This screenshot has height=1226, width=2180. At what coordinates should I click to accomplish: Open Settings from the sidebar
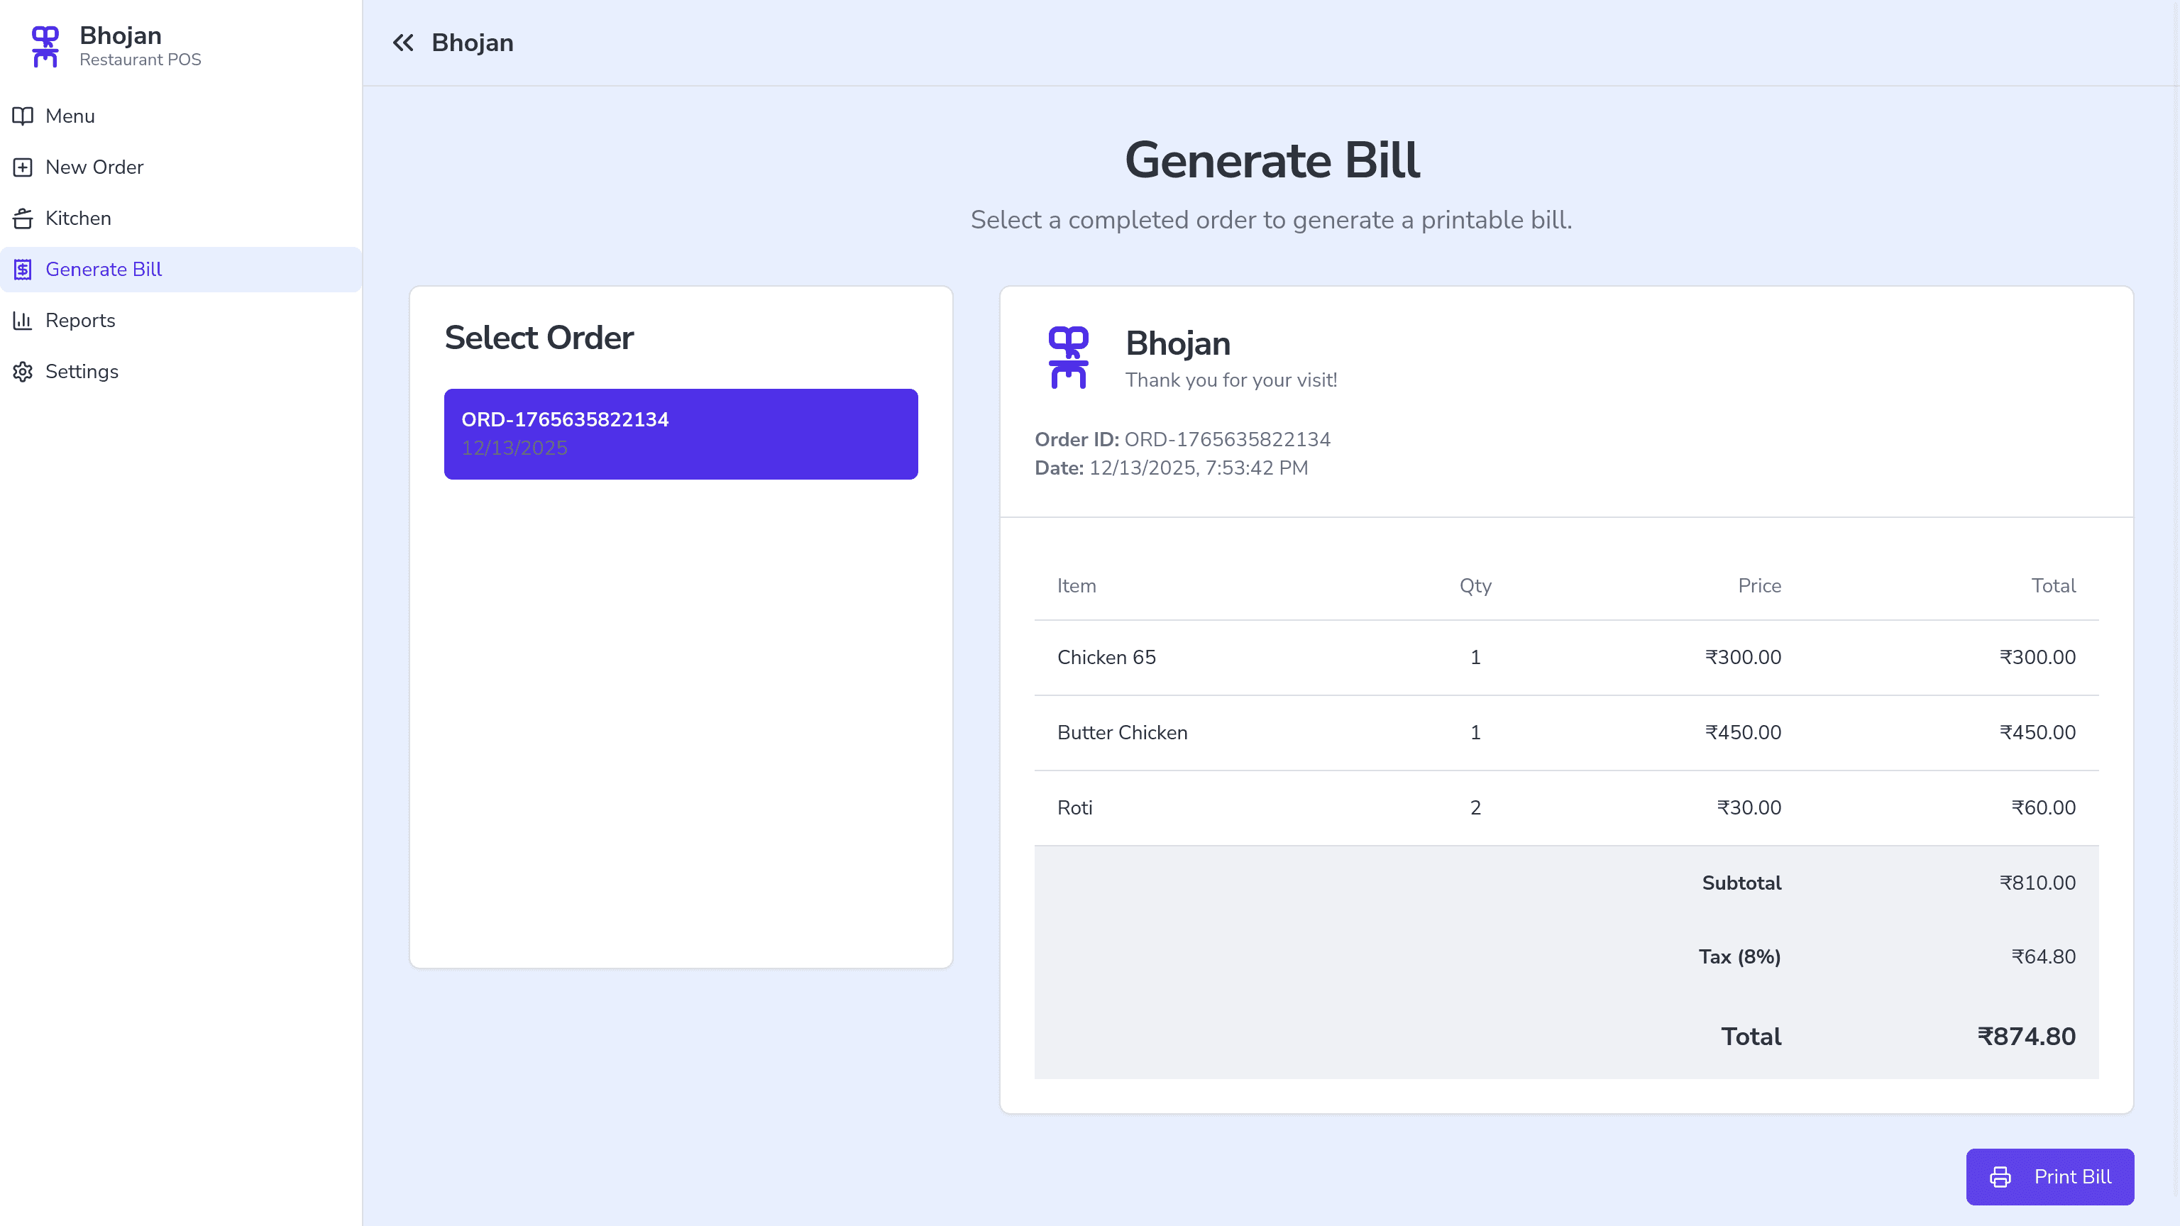point(81,372)
